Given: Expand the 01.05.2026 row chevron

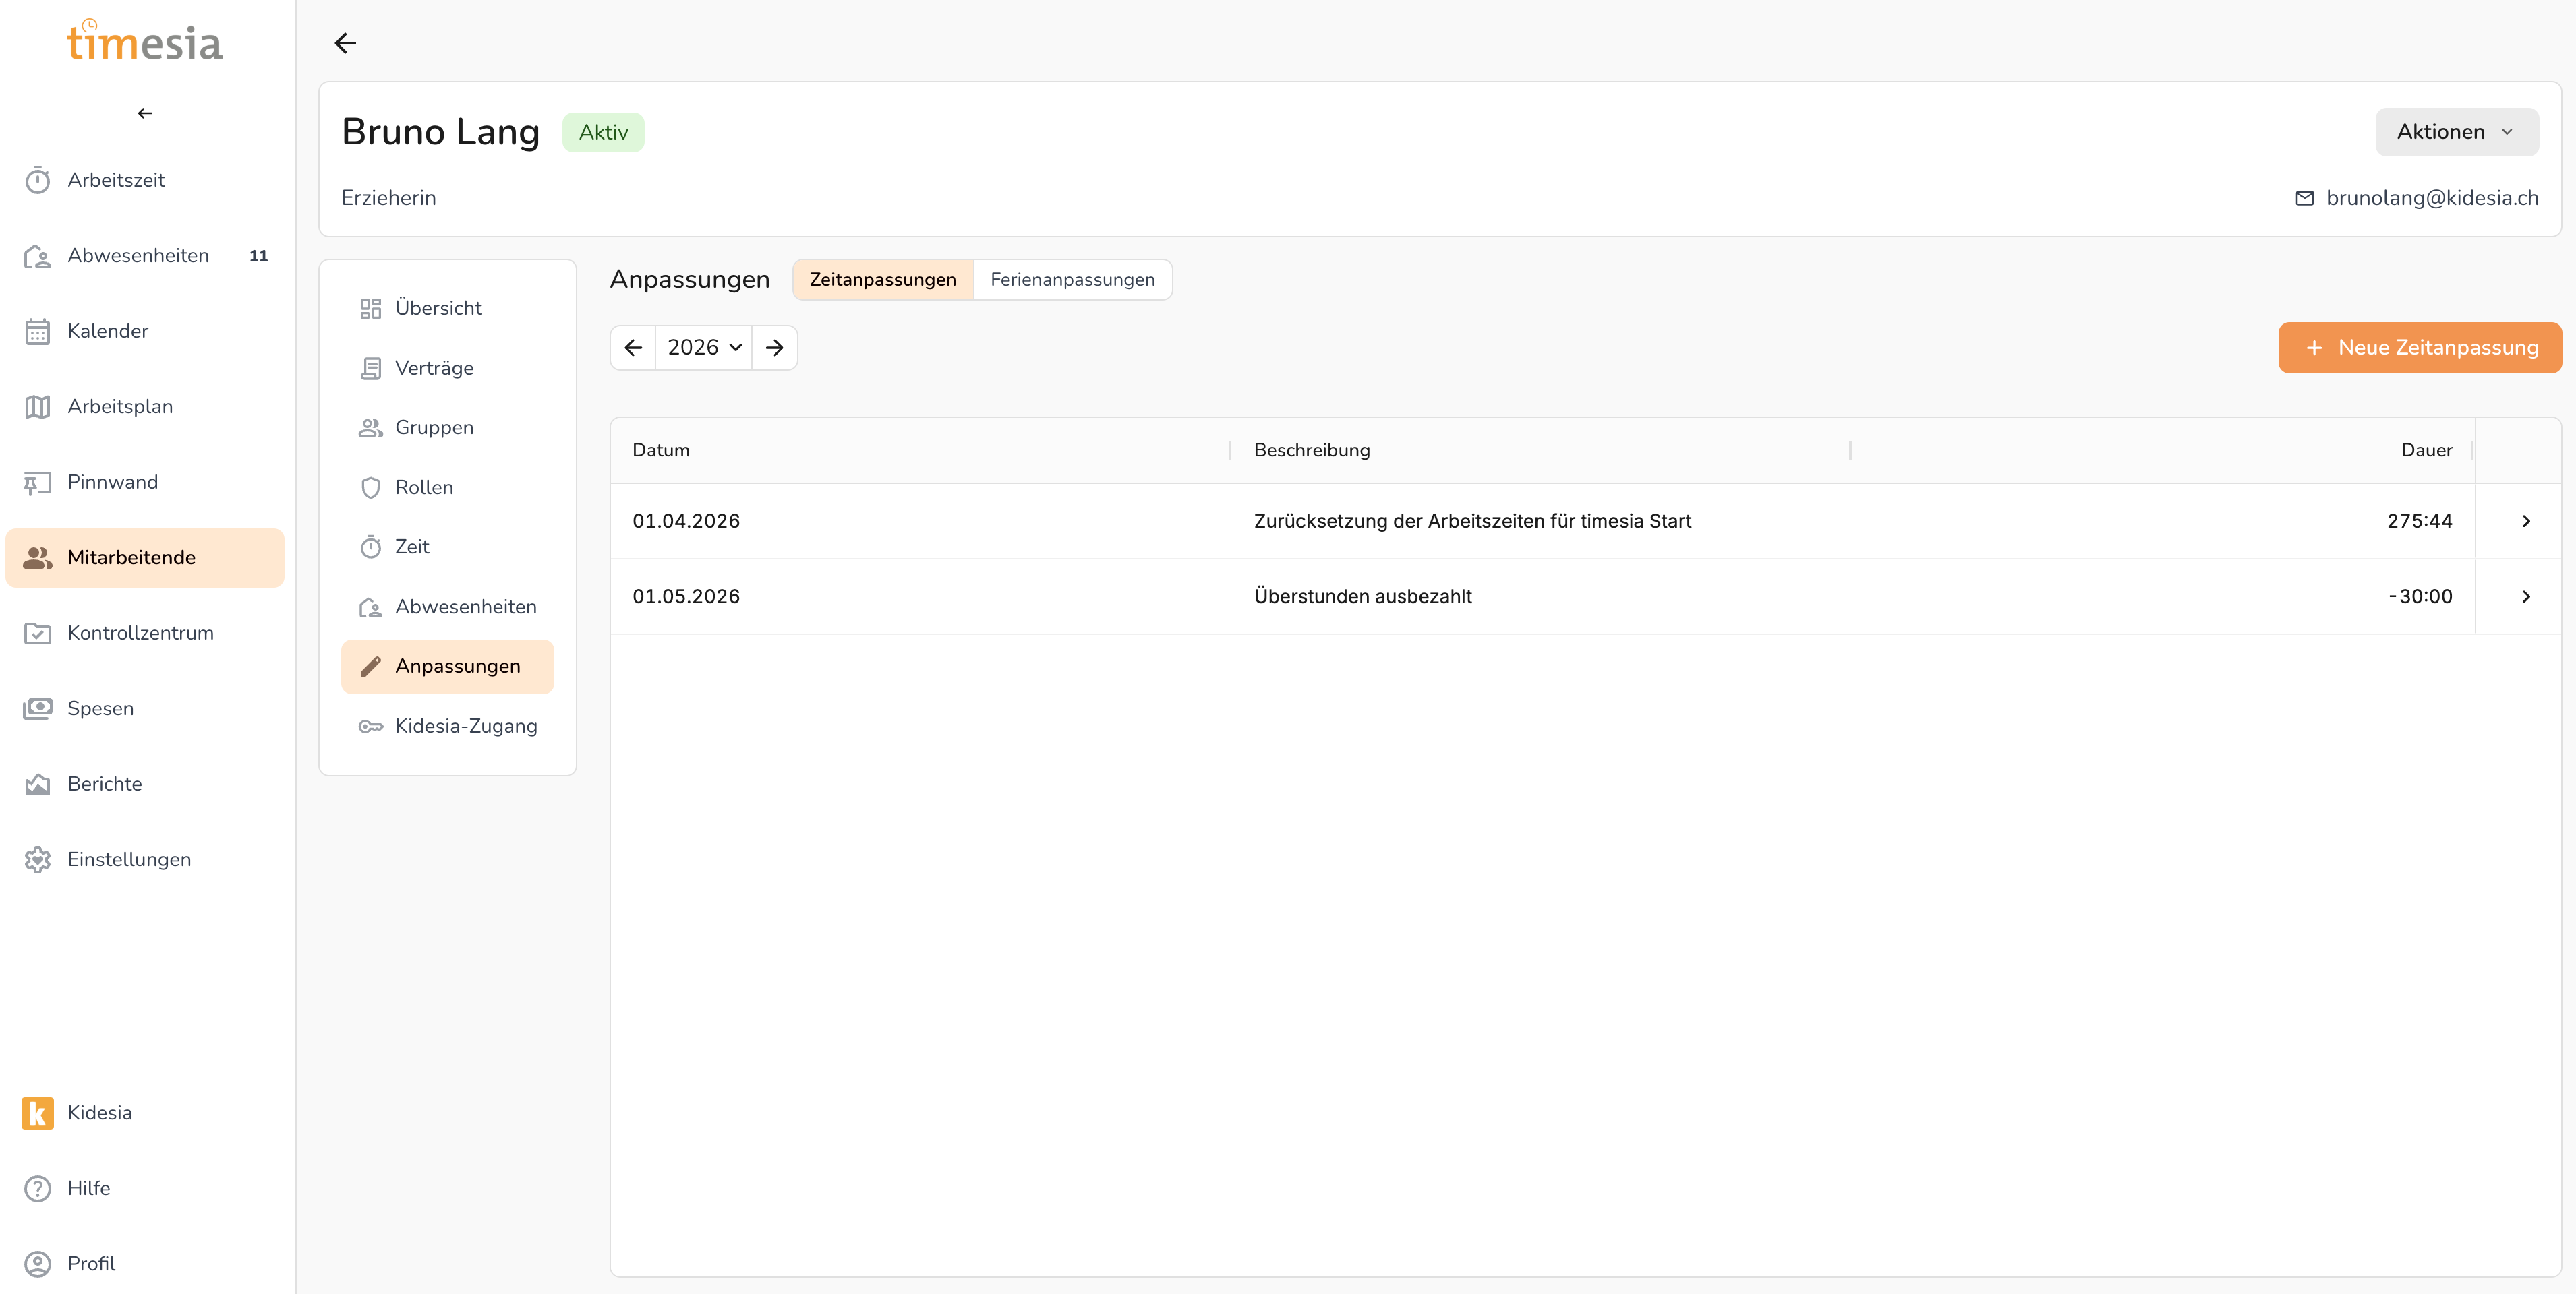Looking at the screenshot, I should coord(2525,596).
